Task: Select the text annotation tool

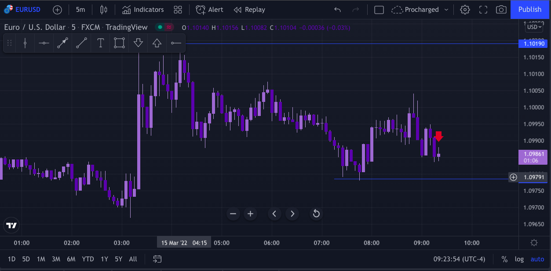Action: point(100,43)
